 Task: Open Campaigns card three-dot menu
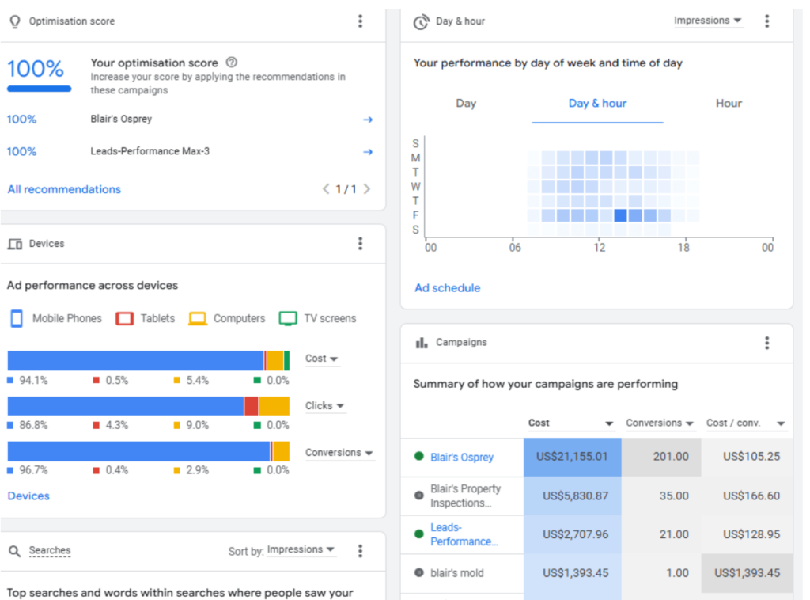[766, 343]
